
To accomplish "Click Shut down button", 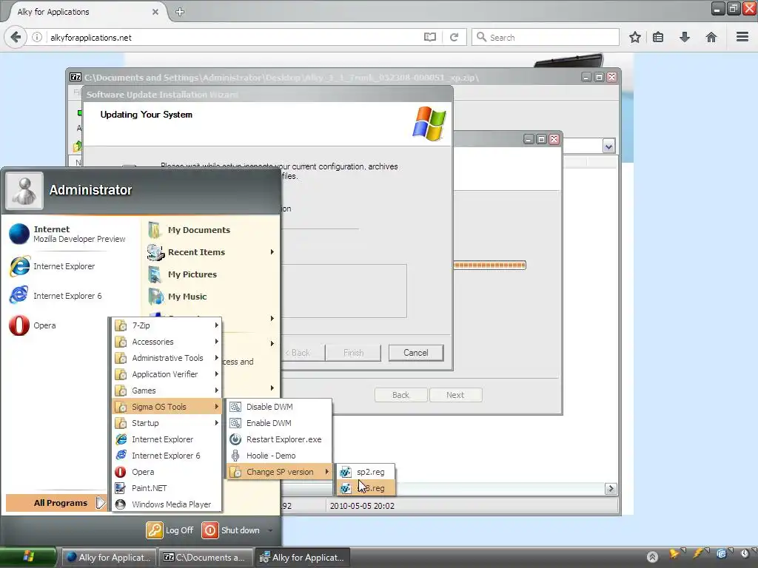I will [231, 530].
